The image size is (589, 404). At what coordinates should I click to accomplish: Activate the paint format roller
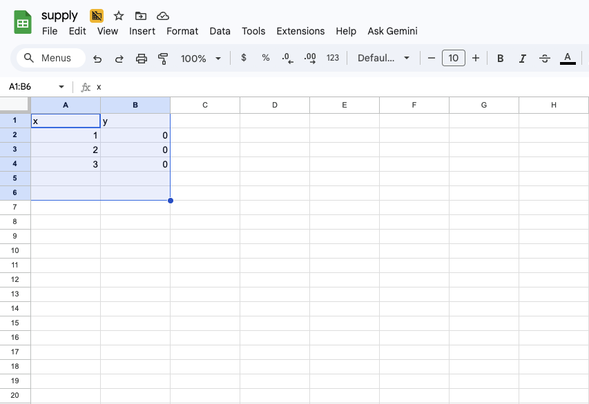(163, 59)
